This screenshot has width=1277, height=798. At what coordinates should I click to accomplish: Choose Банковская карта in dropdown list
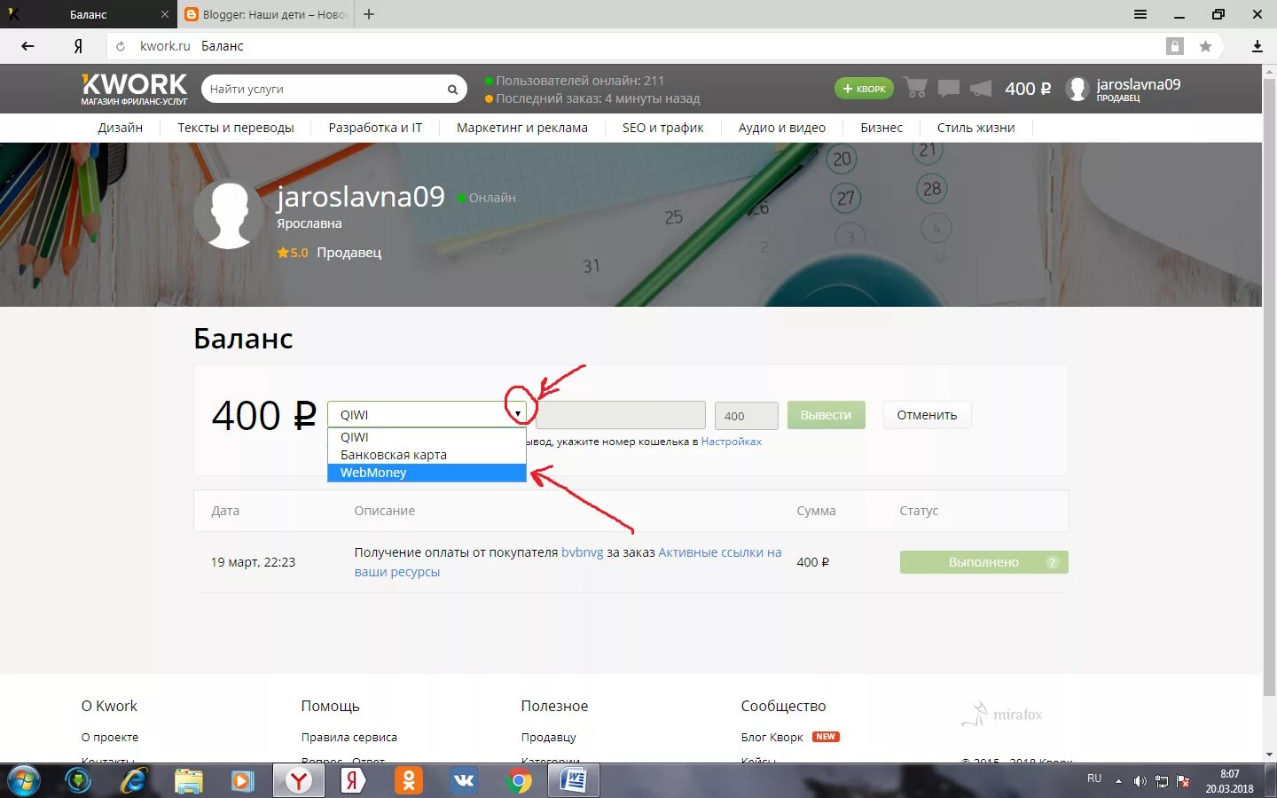427,455
